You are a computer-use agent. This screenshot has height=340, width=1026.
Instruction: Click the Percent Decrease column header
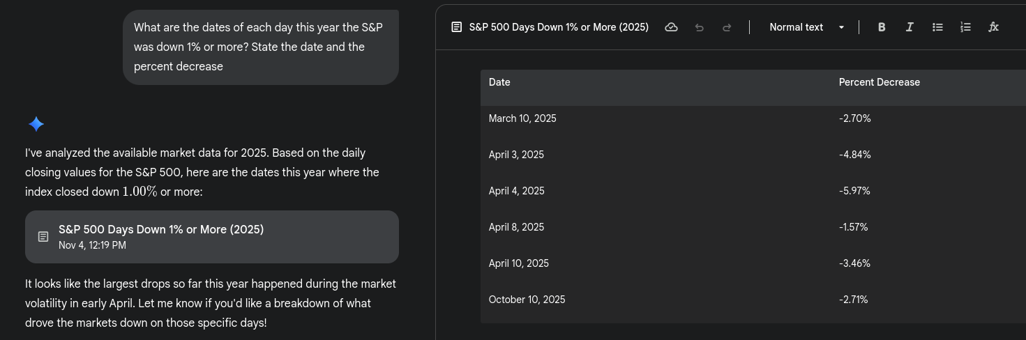tap(879, 82)
